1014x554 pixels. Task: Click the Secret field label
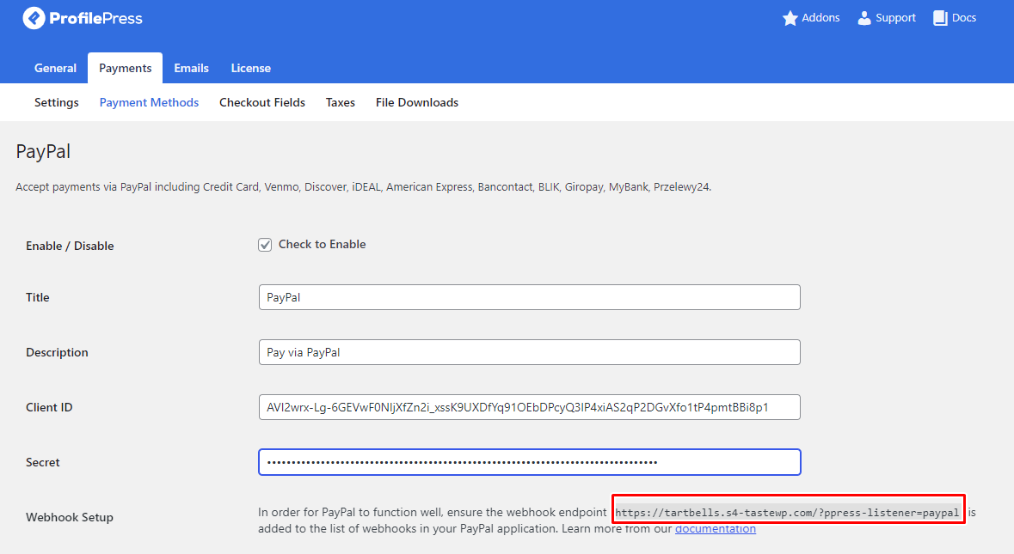[43, 462]
